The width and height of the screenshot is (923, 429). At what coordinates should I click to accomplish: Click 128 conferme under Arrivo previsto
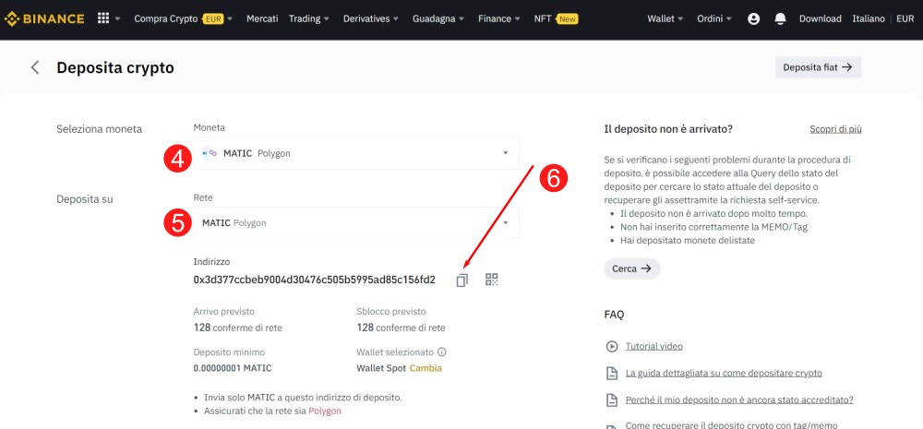pyautogui.click(x=238, y=328)
